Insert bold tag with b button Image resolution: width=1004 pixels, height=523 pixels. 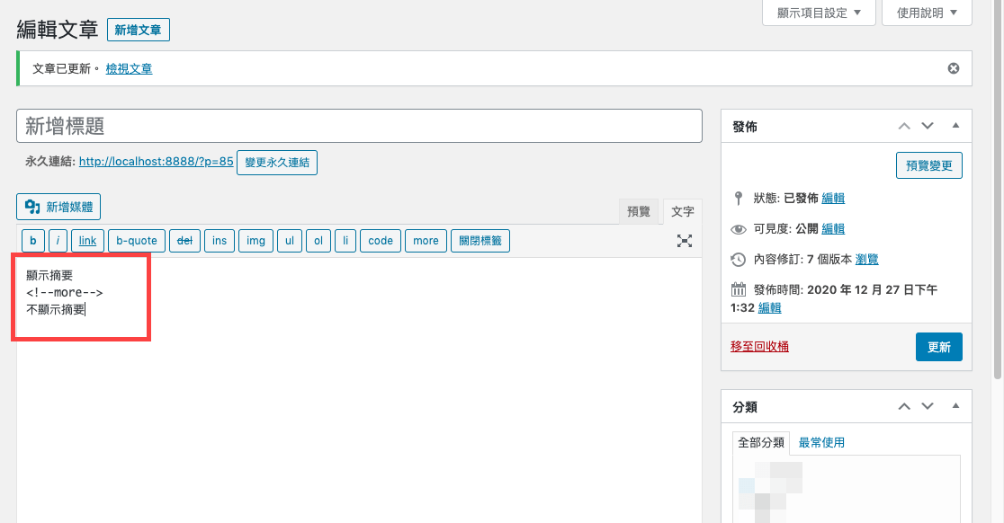coord(33,241)
